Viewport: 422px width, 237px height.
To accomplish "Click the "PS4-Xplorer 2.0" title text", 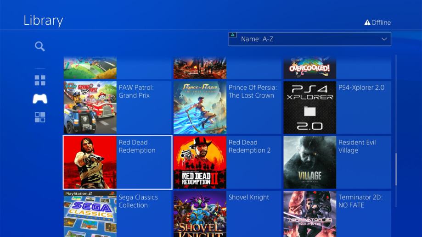I will click(361, 88).
